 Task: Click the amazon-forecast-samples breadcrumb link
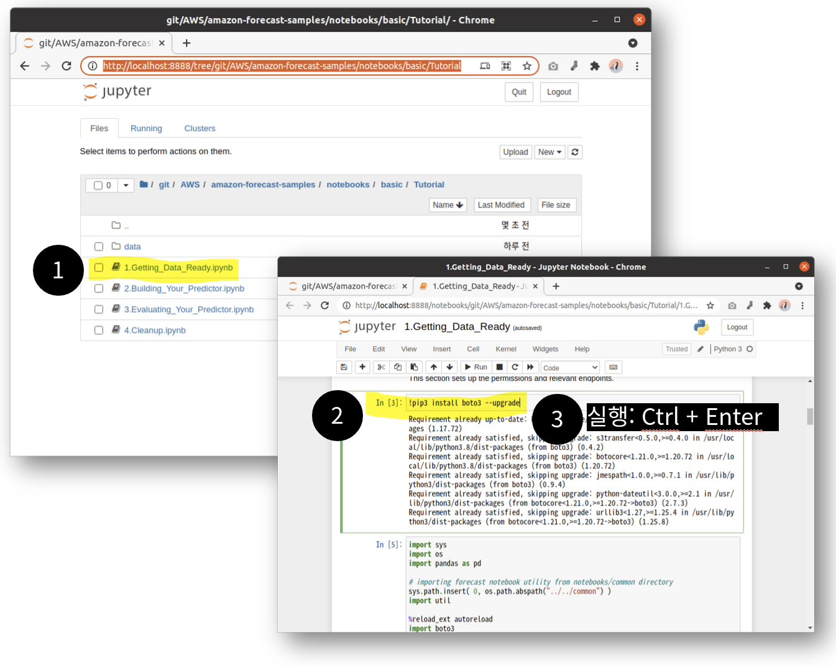point(263,185)
